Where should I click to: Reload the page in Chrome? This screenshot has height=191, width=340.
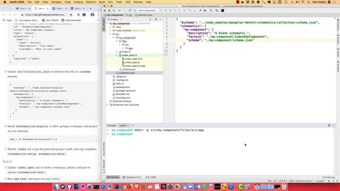pos(15,15)
